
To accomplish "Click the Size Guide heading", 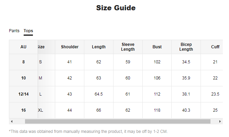I will 116,8.
